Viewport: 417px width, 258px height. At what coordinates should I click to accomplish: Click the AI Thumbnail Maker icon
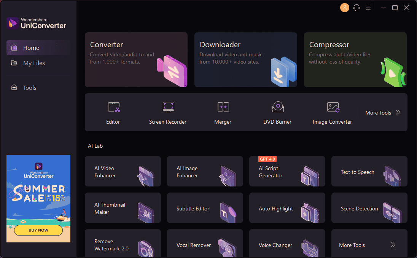[146, 212]
